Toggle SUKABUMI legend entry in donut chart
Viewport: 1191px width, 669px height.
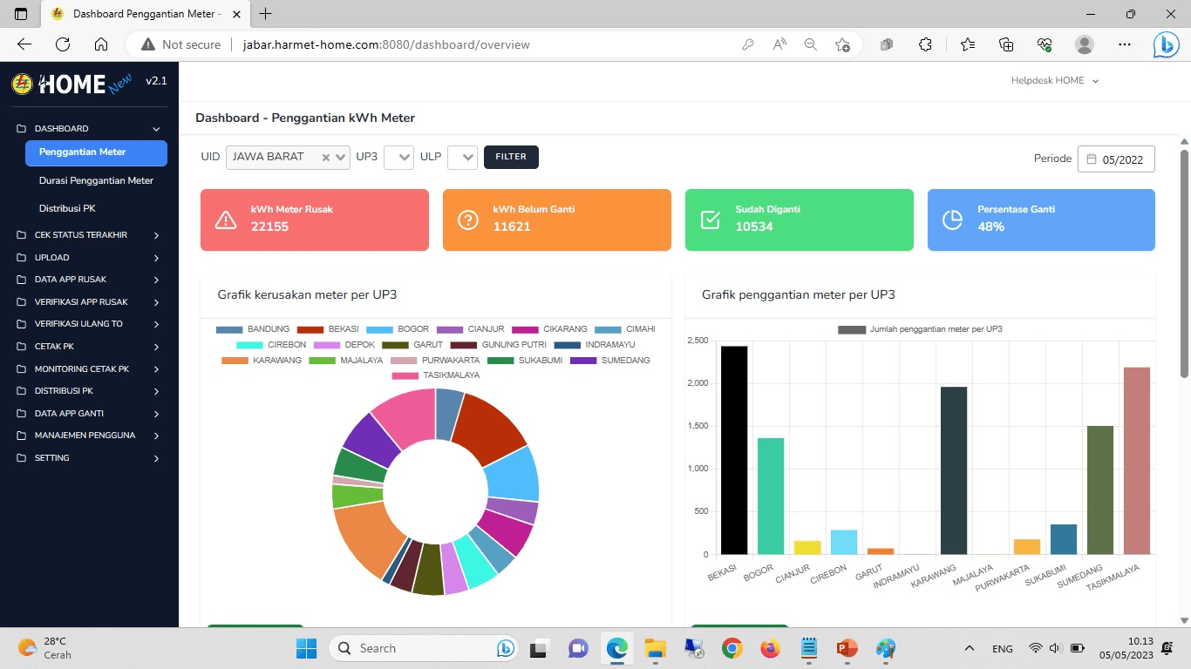pos(525,361)
